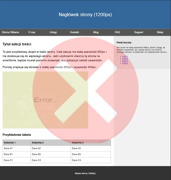Screen dimensions: 171x180
Task: Select the Kolumna 2 column header
Action: click(x=38, y=143)
